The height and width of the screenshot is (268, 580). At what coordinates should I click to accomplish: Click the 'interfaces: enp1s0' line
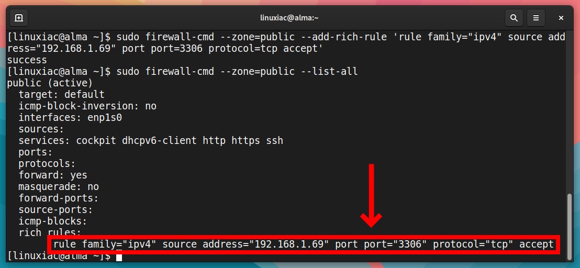(70, 118)
